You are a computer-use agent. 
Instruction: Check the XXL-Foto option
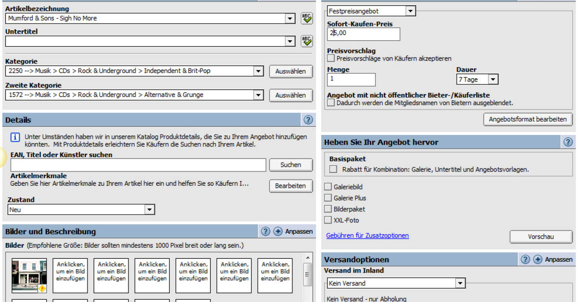328,220
